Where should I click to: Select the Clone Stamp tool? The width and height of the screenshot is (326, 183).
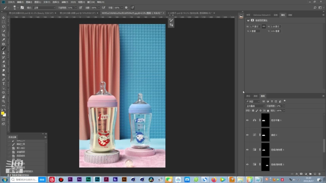4,53
